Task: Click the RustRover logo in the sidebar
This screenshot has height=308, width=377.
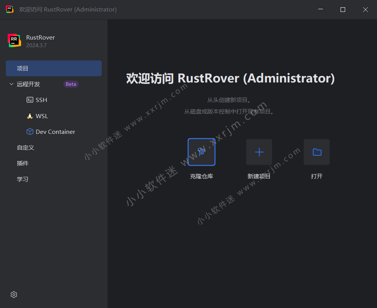Action: point(14,41)
